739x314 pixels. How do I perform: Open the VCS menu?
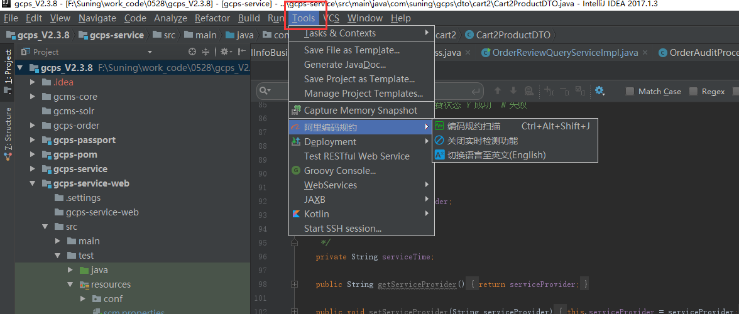point(331,18)
